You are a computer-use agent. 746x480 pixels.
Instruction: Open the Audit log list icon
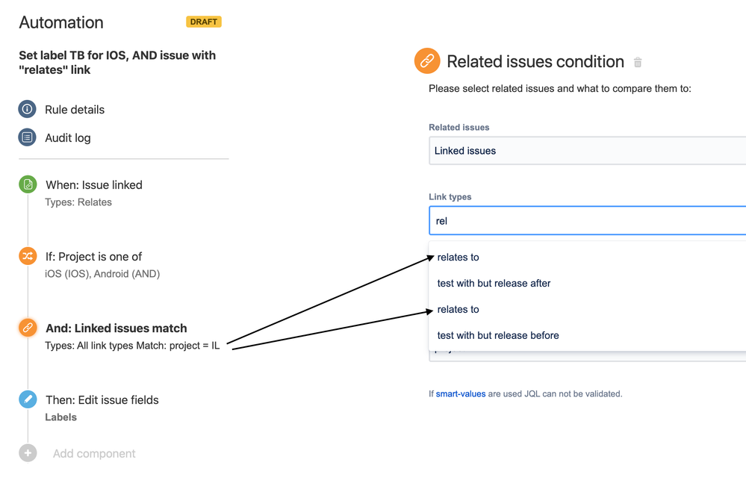(x=27, y=137)
